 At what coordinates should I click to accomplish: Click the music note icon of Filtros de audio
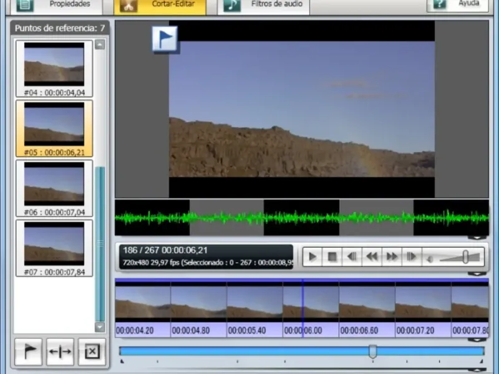point(232,6)
